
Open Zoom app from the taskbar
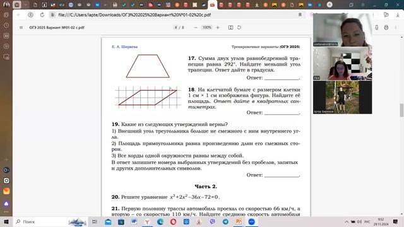pos(251,221)
